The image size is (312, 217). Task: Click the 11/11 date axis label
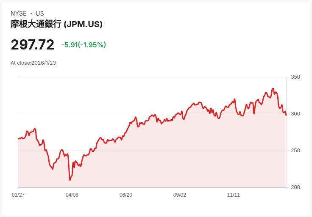[234, 195]
